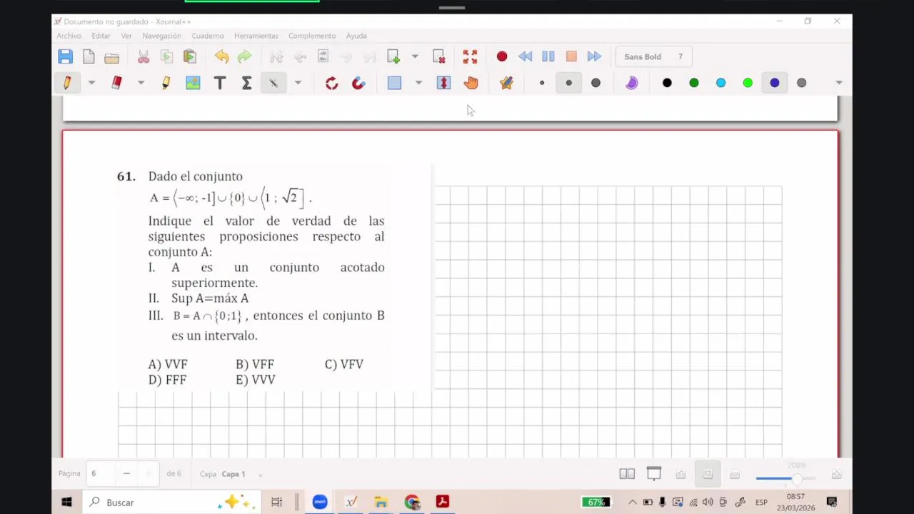
Task: Open the Ayuda menu
Action: pyautogui.click(x=356, y=36)
